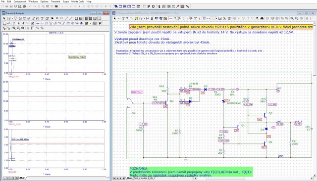
Task: Click the Flag tool in schematic toolbar
Action: click(148, 18)
